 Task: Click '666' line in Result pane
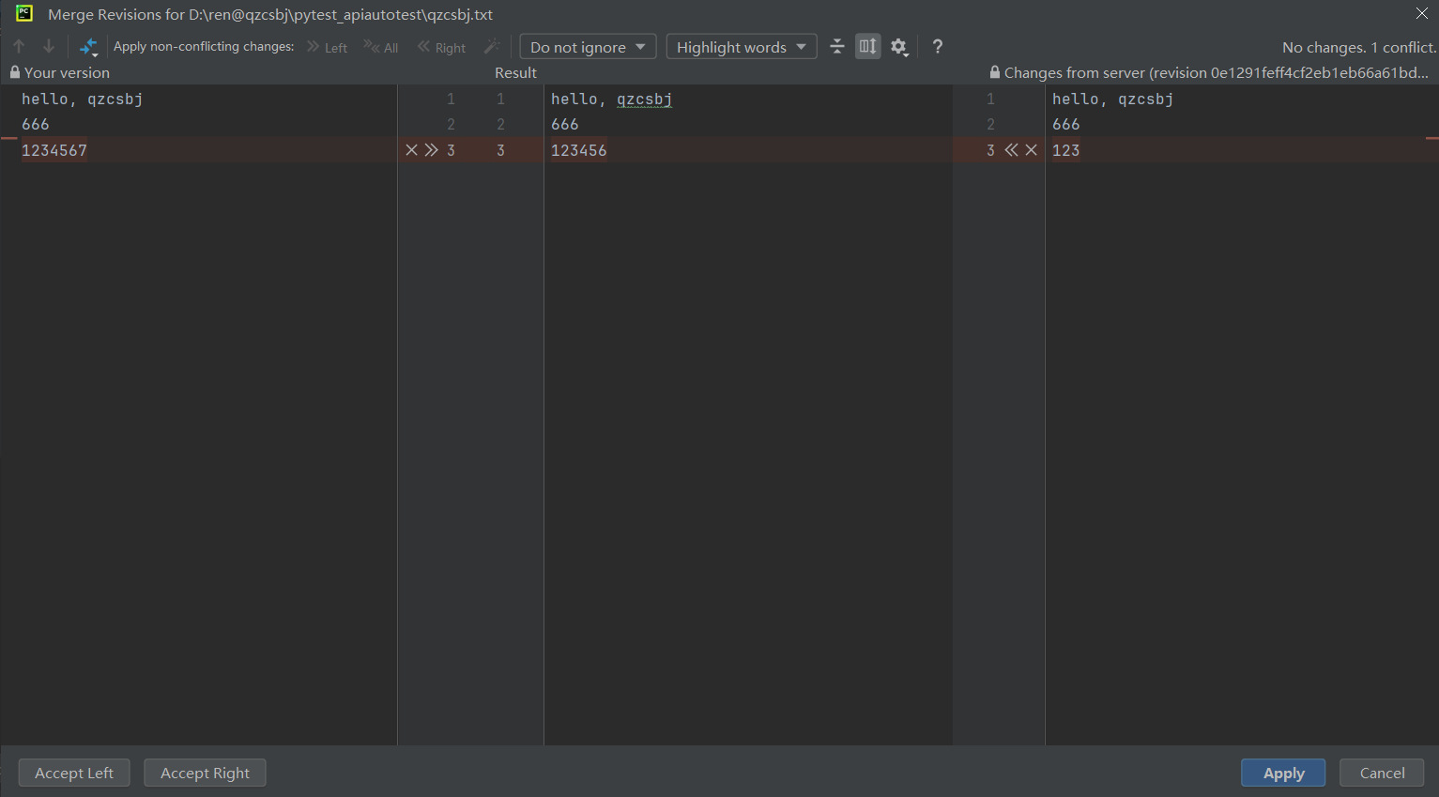point(565,125)
